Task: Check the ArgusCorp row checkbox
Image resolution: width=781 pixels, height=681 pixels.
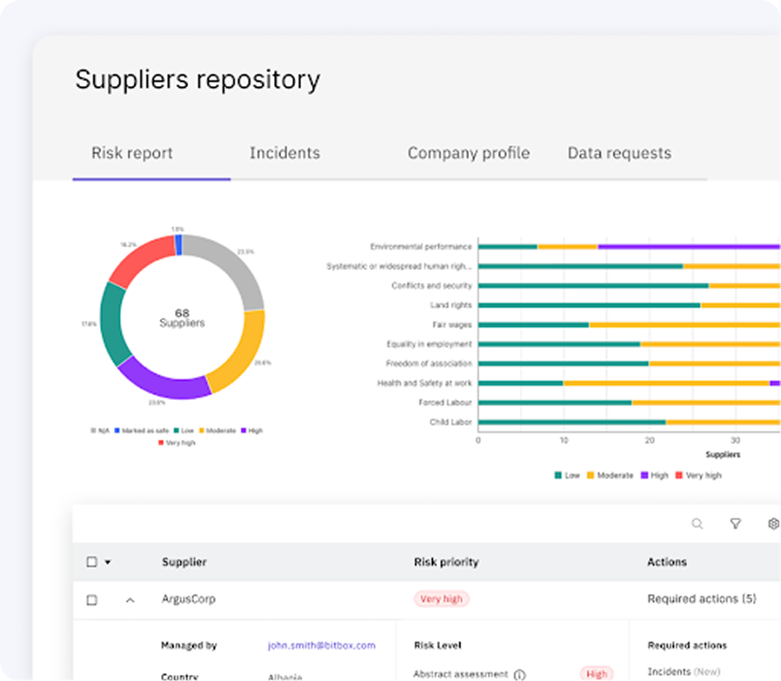Action: 92,599
